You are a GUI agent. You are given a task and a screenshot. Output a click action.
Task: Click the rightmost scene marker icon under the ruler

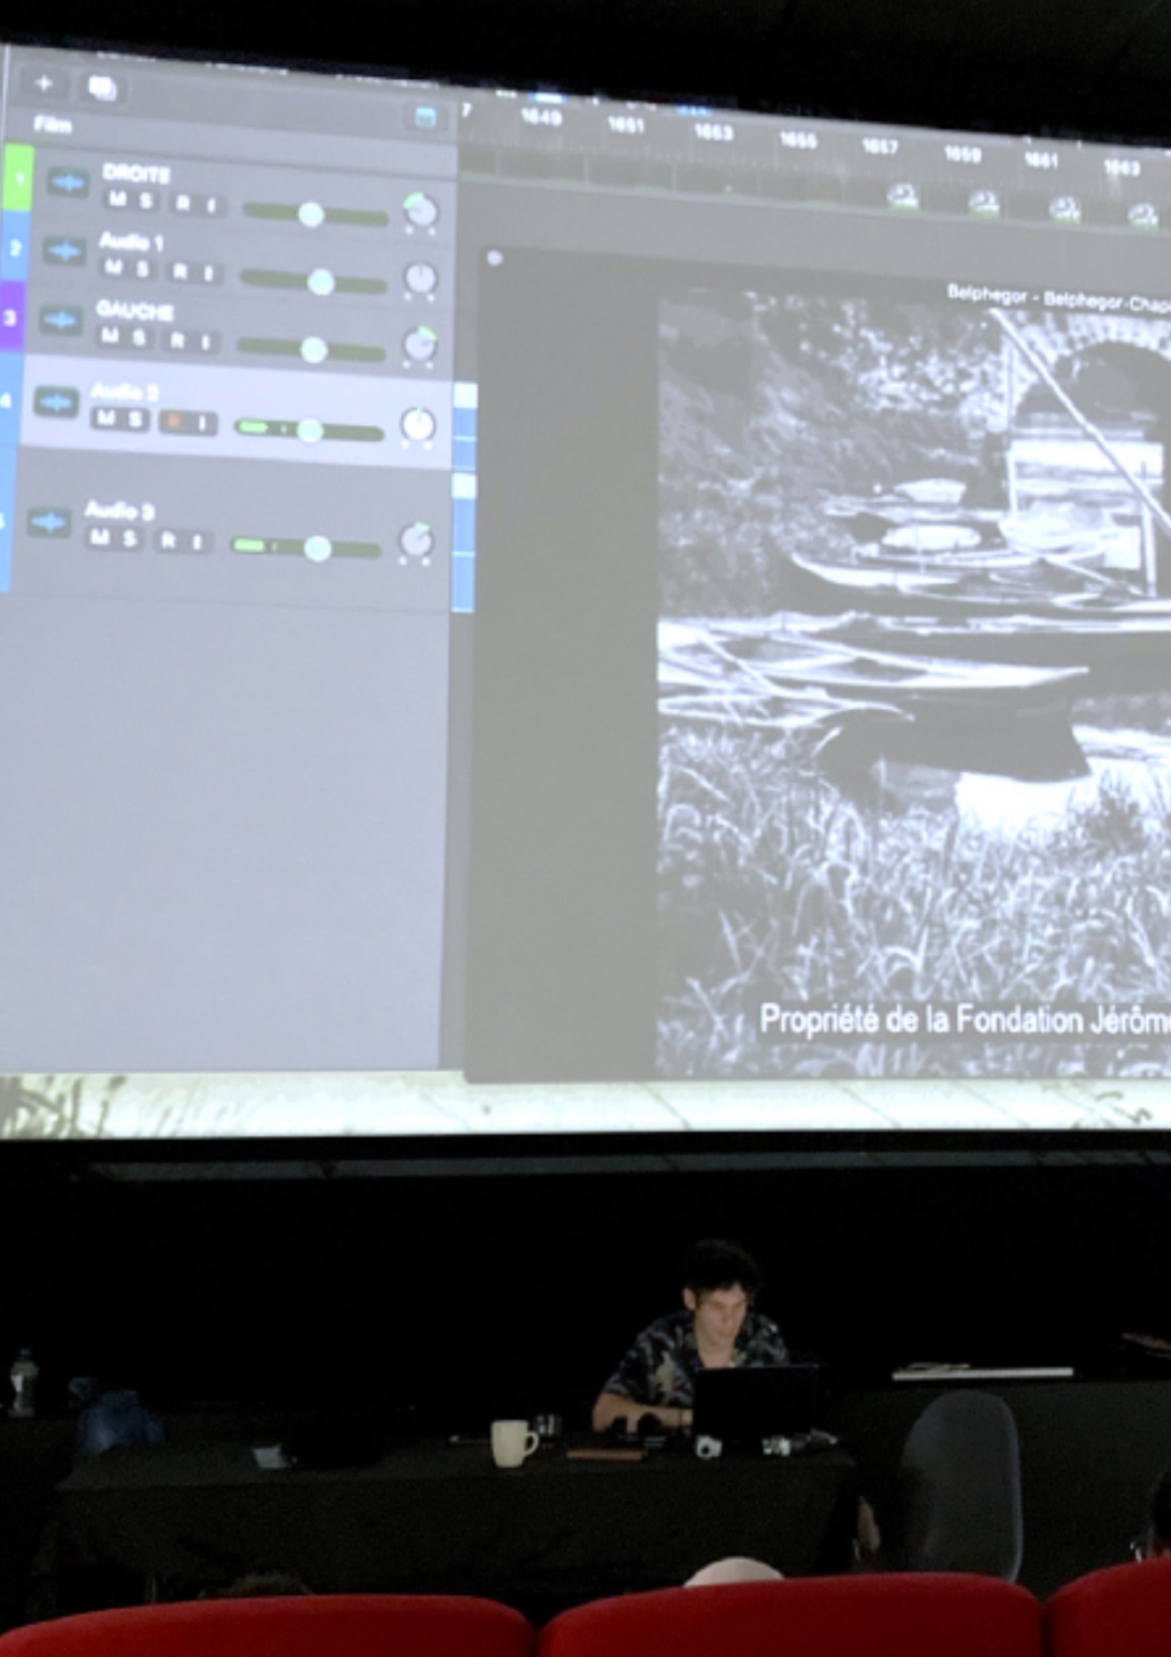(x=1142, y=214)
